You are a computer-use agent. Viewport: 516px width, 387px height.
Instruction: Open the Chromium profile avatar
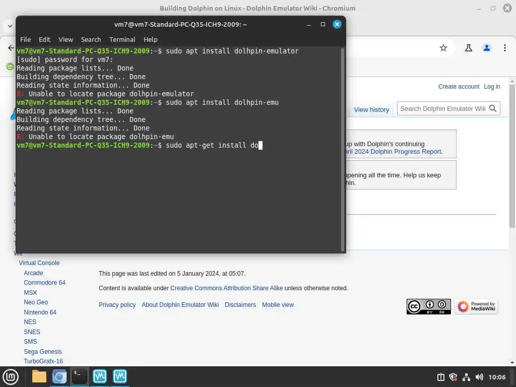click(487, 48)
